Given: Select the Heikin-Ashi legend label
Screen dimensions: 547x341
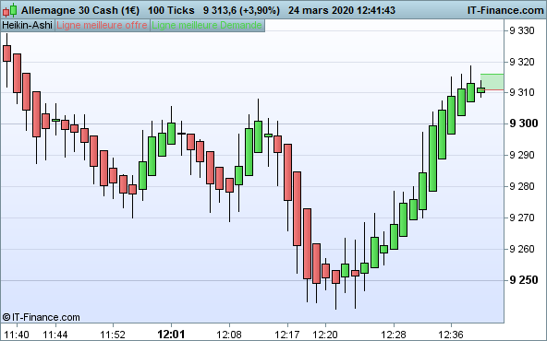Looking at the screenshot, I should (27, 26).
